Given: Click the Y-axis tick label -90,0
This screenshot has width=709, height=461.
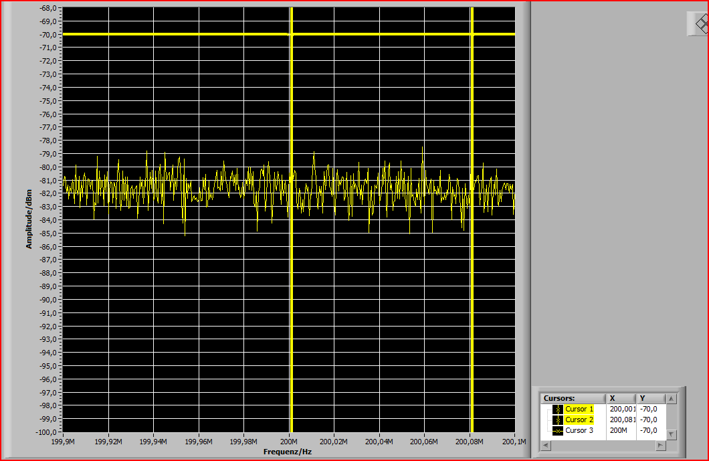Looking at the screenshot, I should [48, 300].
